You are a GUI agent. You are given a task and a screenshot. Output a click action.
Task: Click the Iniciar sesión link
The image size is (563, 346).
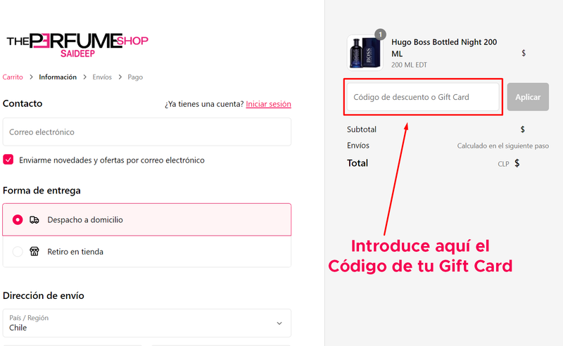coord(269,104)
